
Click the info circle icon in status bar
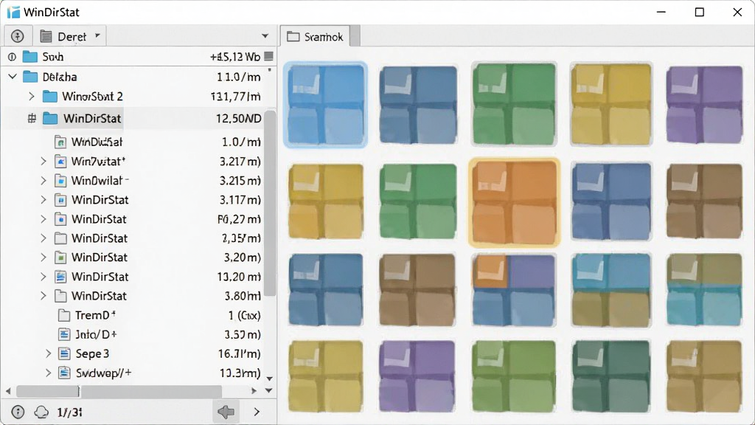point(18,412)
